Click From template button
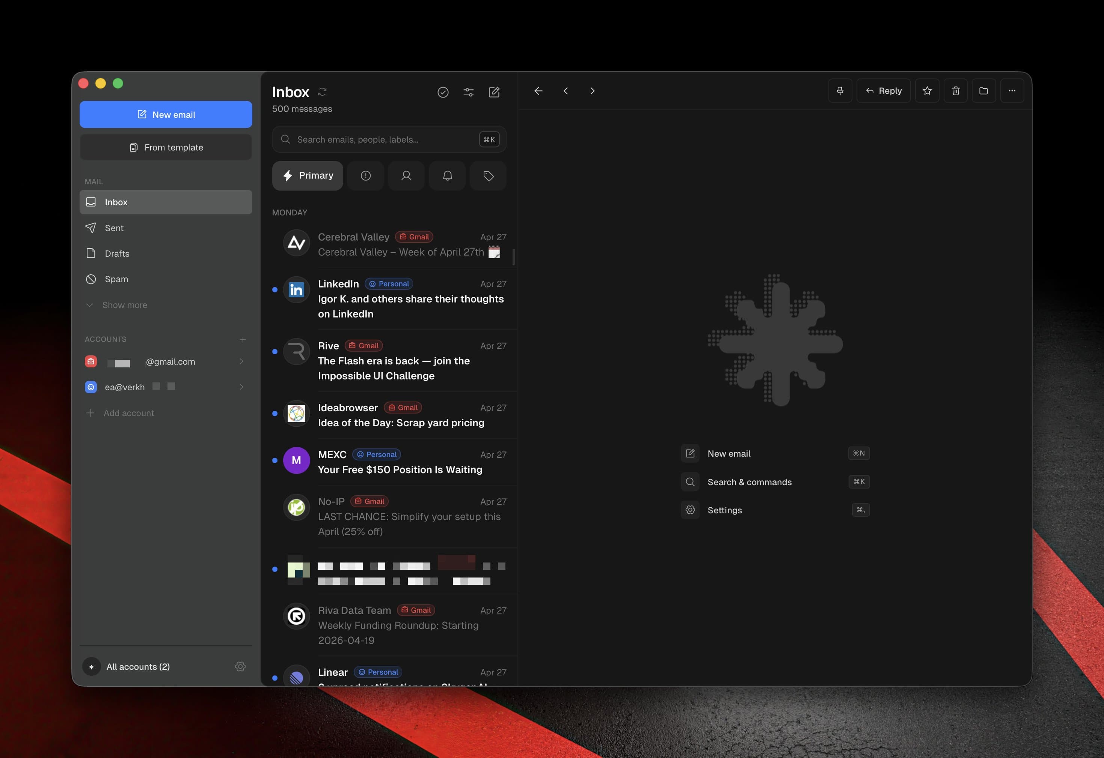The width and height of the screenshot is (1104, 758). click(166, 147)
